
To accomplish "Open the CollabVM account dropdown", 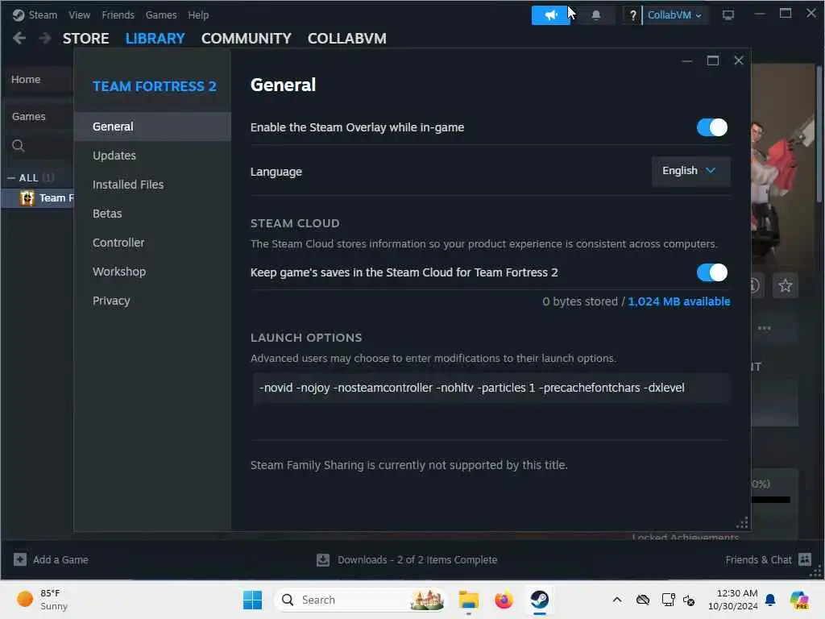I will 674,15.
